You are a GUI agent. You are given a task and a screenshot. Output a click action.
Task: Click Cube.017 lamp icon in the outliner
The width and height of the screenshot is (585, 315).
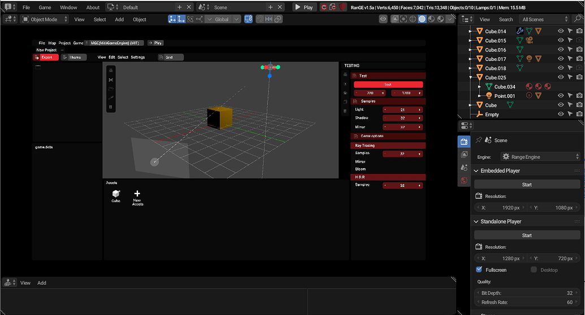coord(529,59)
